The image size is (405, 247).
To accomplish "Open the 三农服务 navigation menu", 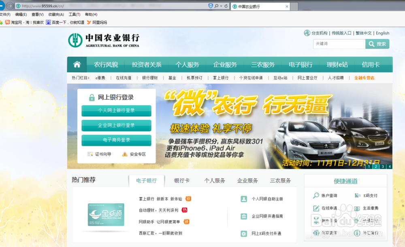I will (263, 64).
